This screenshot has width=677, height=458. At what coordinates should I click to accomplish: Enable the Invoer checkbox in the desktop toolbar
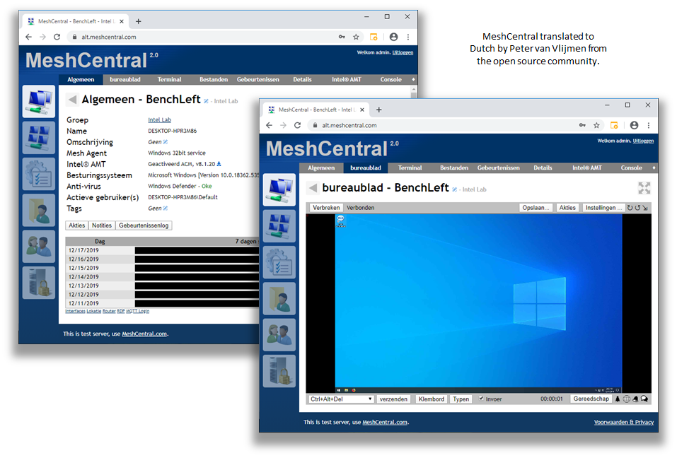pos(480,399)
